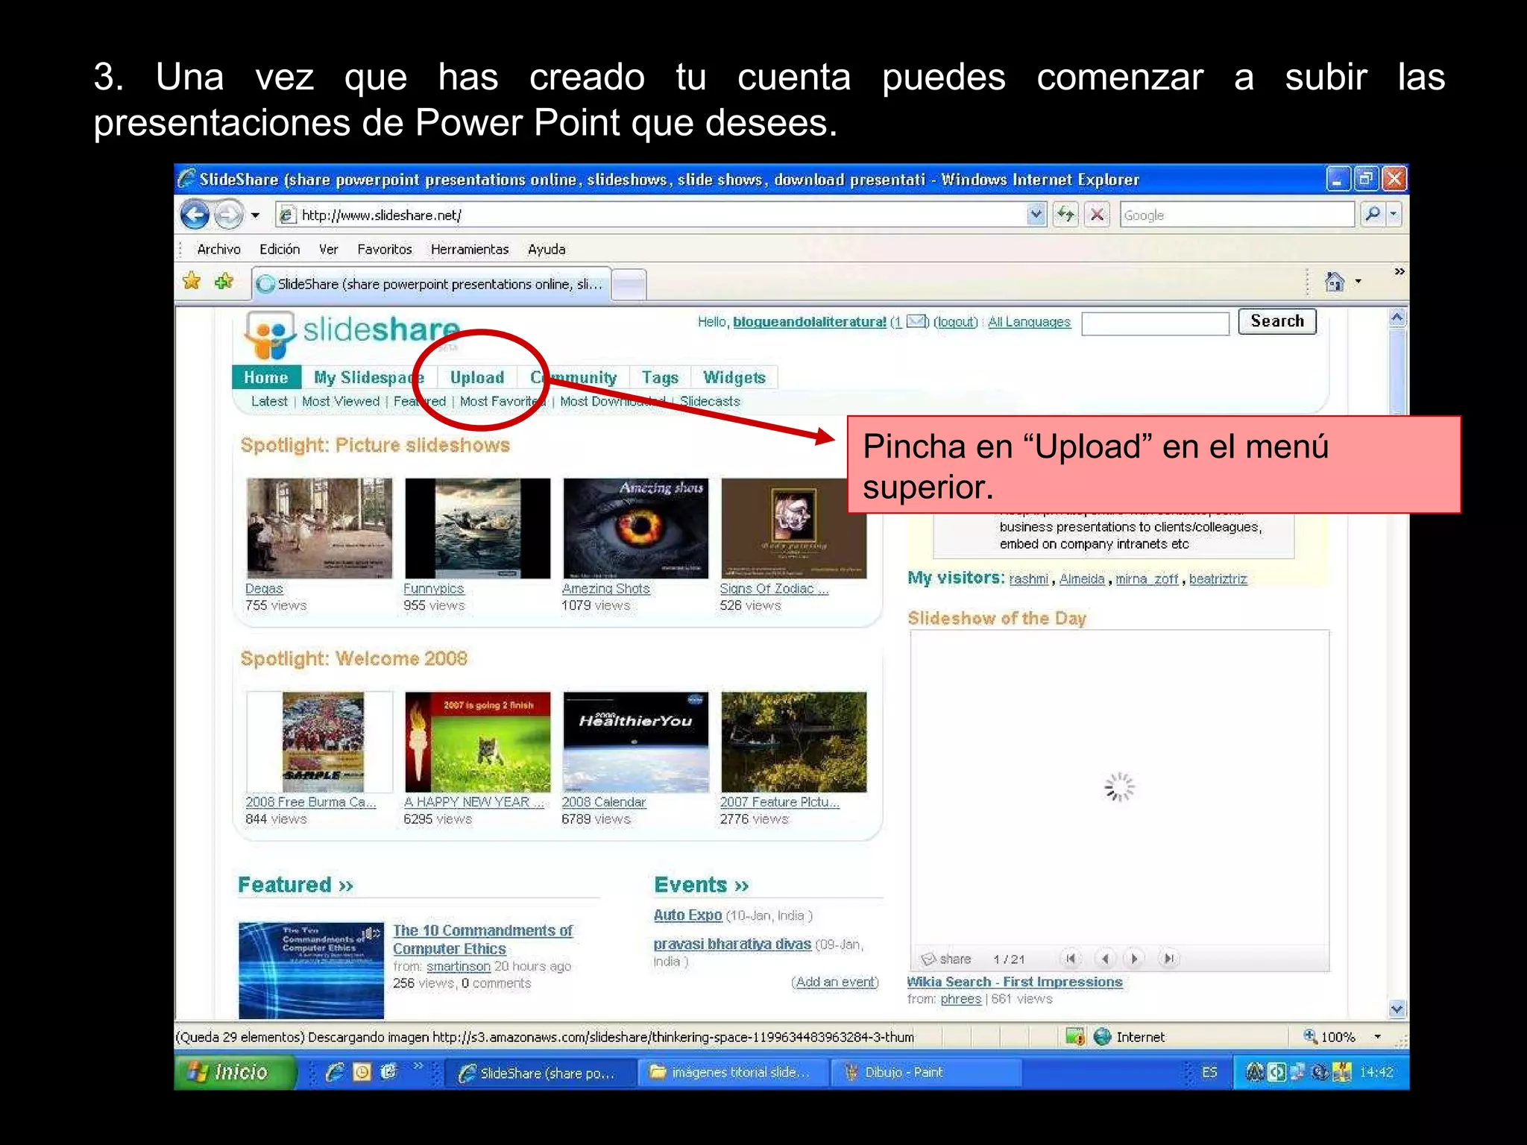Click the inbox envelope icon
Viewport: 1527px width, 1145px height.
pyautogui.click(x=916, y=322)
